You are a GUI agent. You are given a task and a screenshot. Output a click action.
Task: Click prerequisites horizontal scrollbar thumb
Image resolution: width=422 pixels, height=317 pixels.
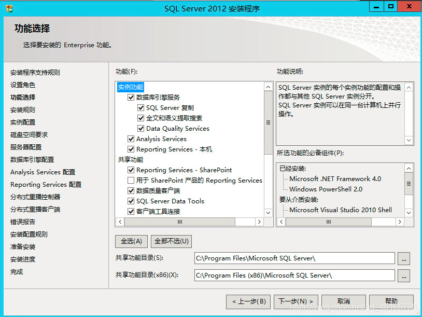[329, 222]
